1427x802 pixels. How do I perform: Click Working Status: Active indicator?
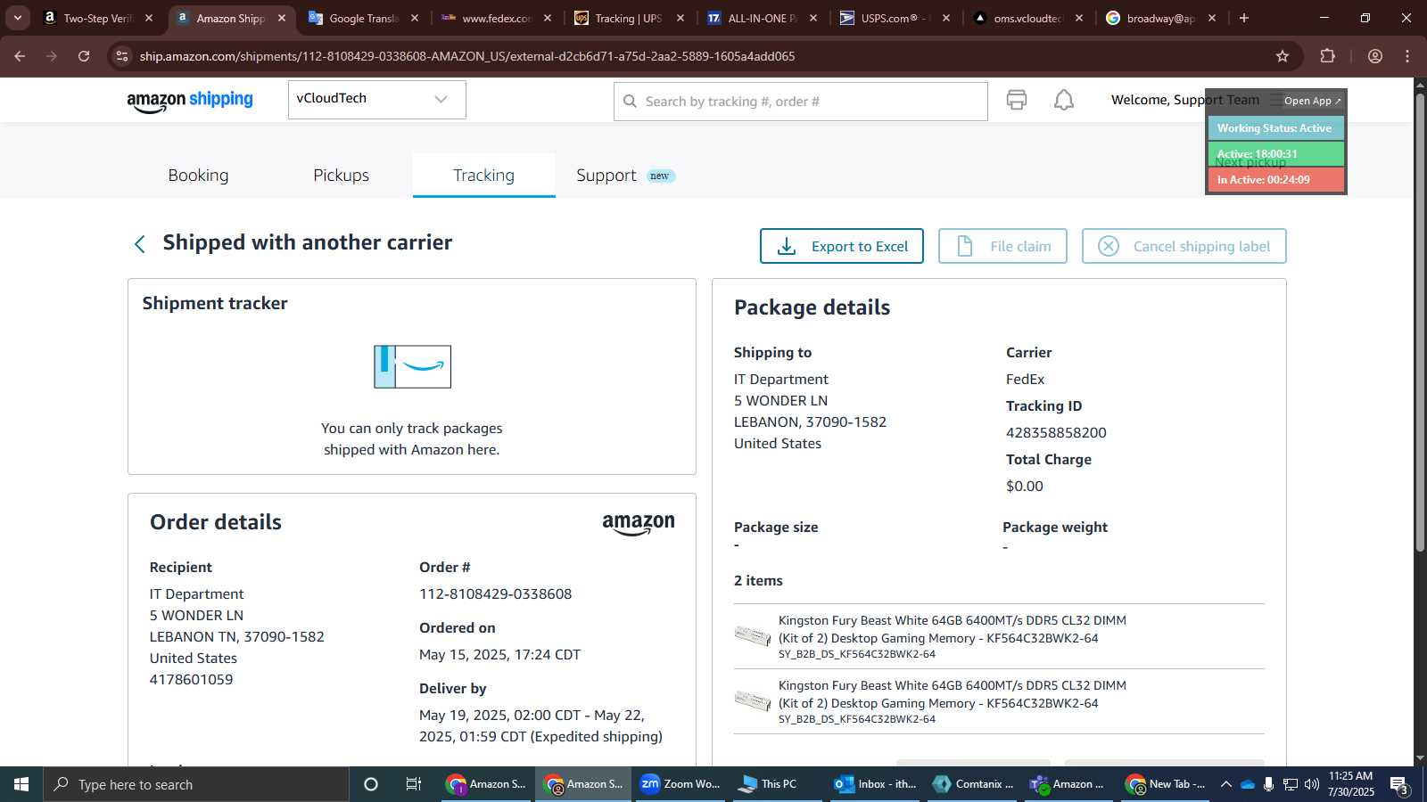[x=1275, y=128]
